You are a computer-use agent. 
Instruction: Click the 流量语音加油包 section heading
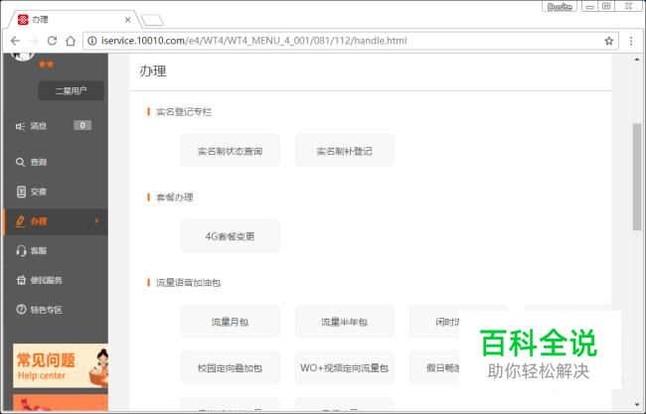click(x=188, y=283)
